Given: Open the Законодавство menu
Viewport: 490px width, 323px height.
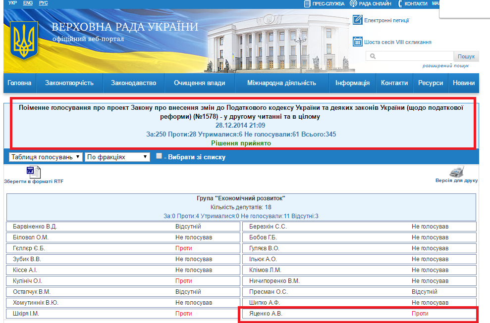Looking at the screenshot, I should [133, 83].
